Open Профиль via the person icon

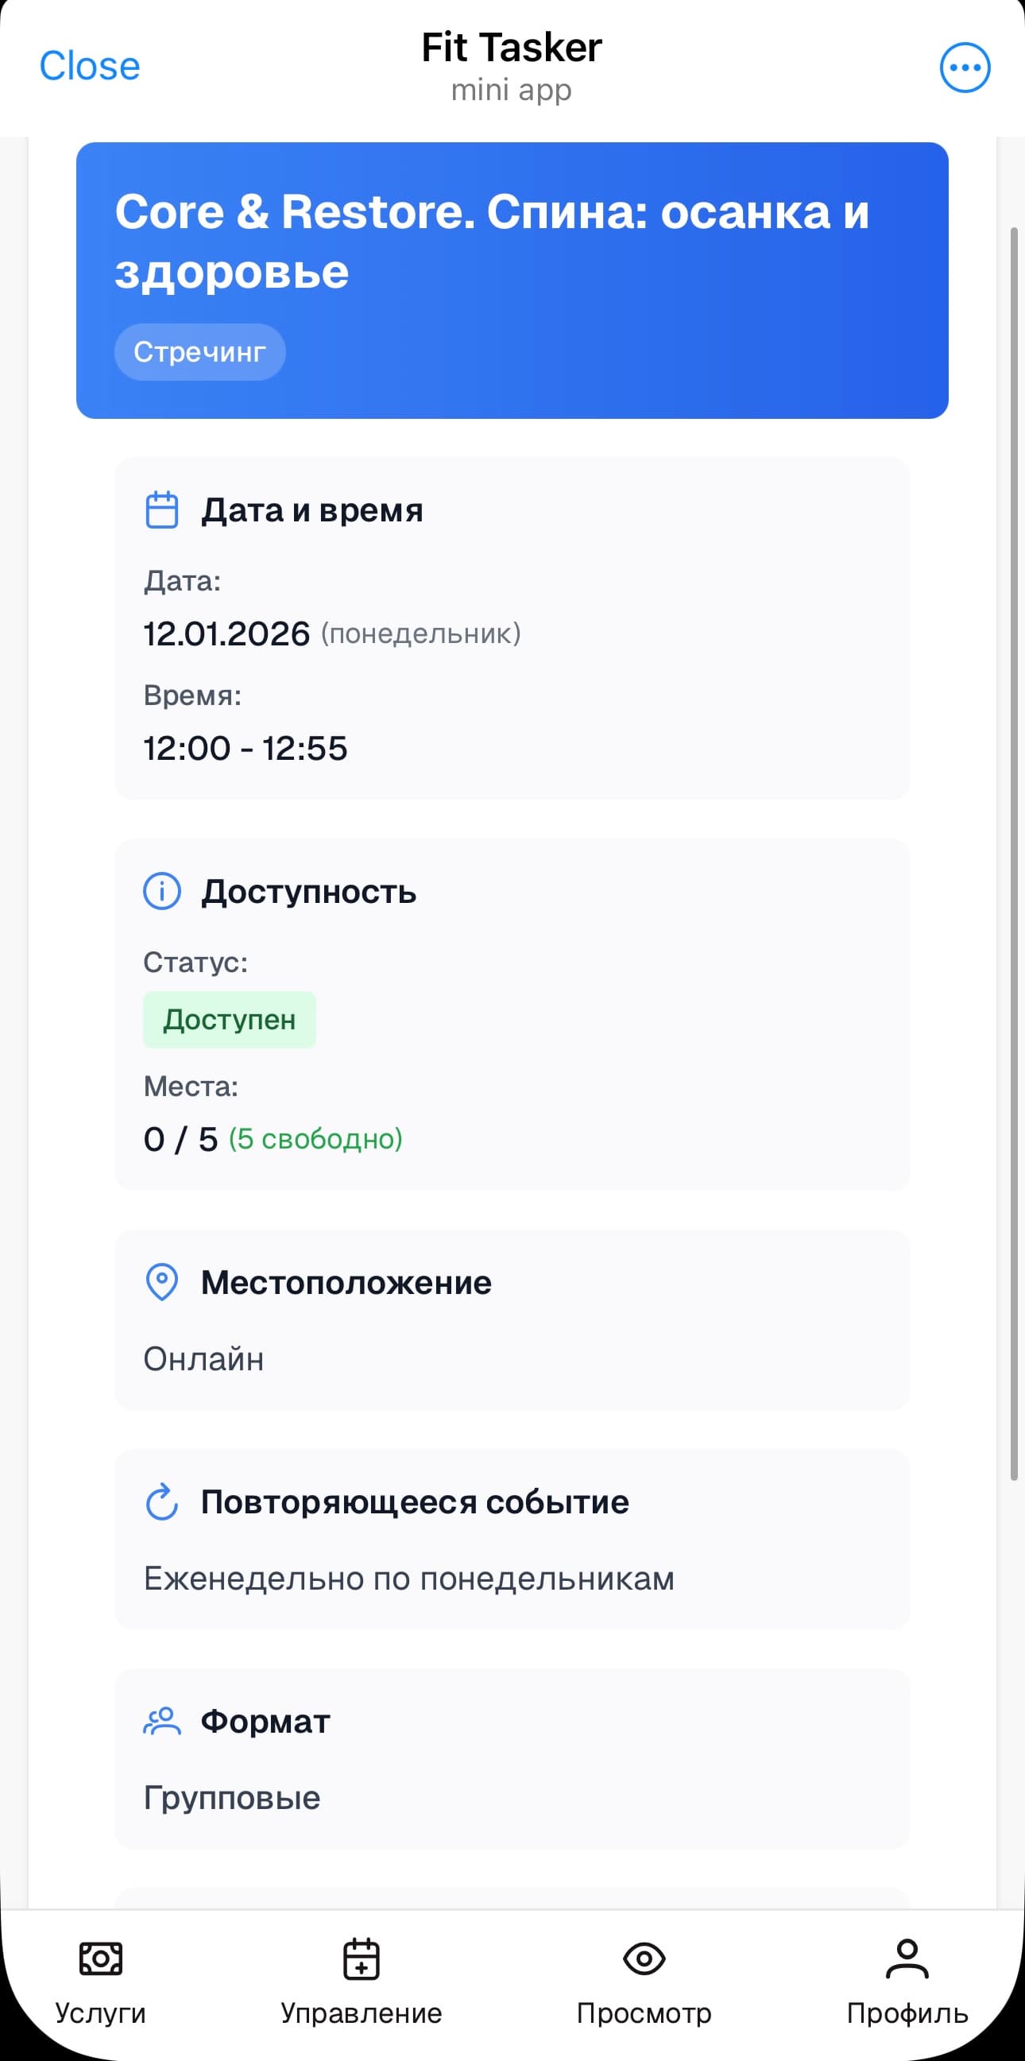(906, 1982)
